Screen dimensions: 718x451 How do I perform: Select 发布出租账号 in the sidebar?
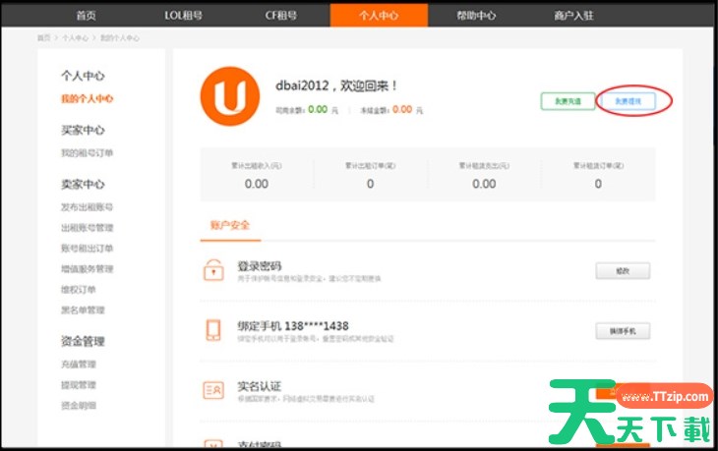(x=87, y=207)
